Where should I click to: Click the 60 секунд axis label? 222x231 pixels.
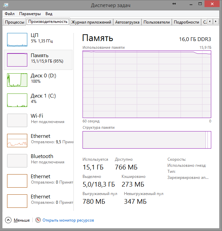click(x=91, y=121)
